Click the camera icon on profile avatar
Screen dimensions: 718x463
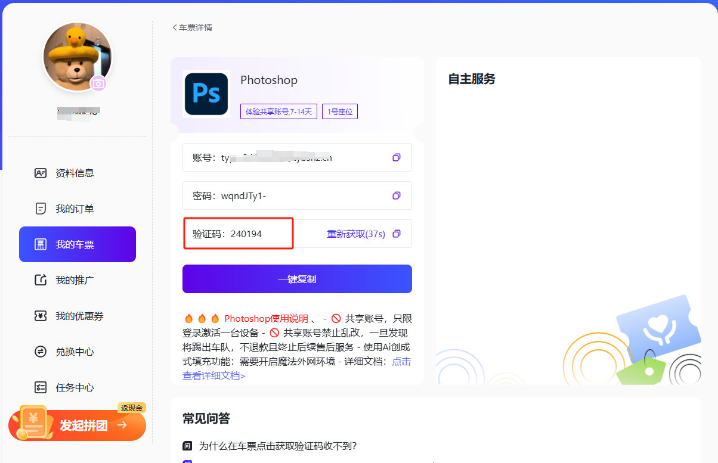point(98,84)
